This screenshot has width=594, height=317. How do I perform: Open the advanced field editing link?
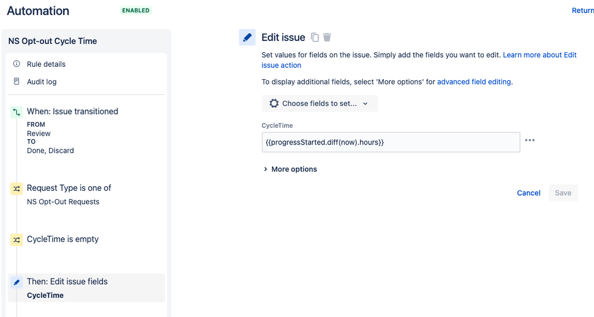coord(474,82)
